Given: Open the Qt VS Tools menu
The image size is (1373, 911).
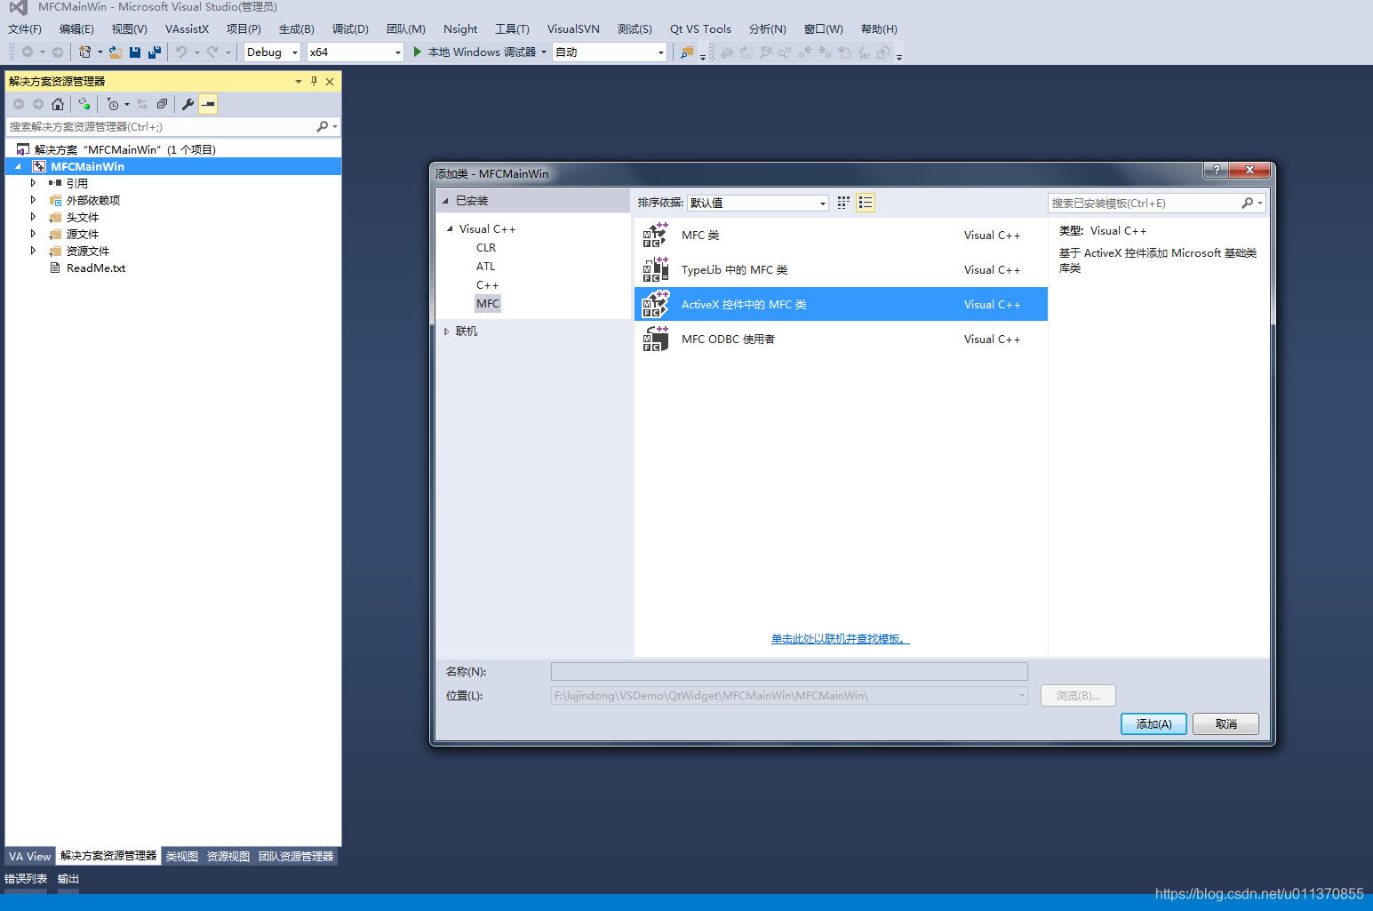Looking at the screenshot, I should (x=700, y=29).
